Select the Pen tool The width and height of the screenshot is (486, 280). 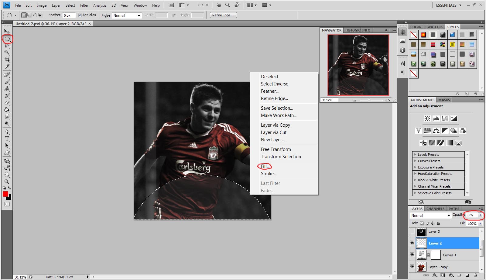(7, 132)
